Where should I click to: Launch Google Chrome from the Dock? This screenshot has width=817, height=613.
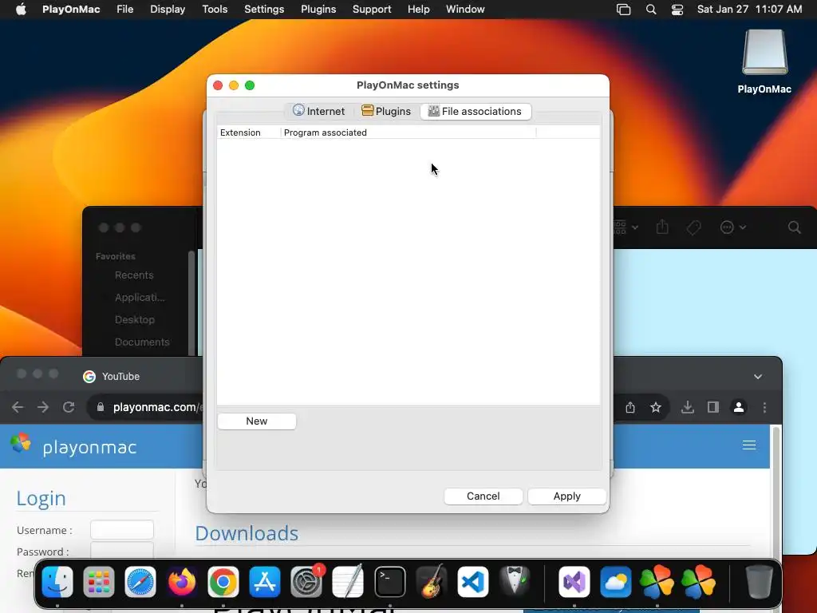pos(223,582)
